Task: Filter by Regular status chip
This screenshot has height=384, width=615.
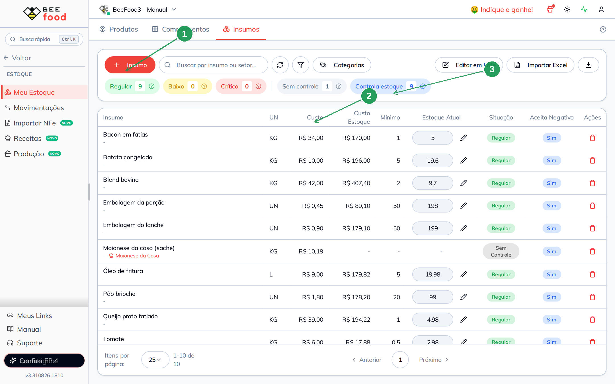Action: tap(132, 86)
